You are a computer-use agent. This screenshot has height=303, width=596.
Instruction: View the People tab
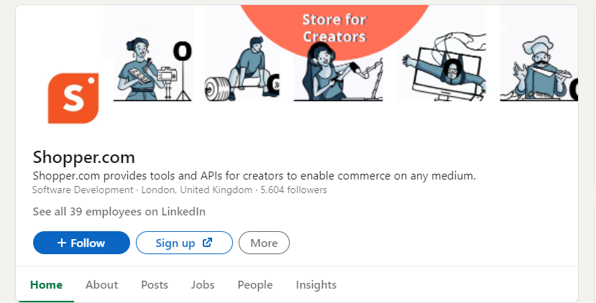(x=255, y=284)
